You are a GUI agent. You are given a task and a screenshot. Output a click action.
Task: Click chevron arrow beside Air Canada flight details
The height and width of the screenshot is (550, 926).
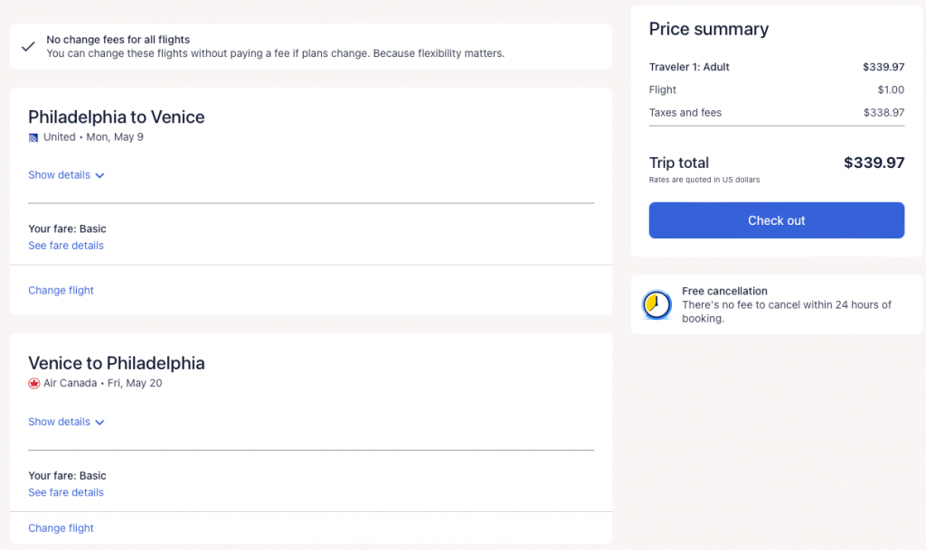99,423
